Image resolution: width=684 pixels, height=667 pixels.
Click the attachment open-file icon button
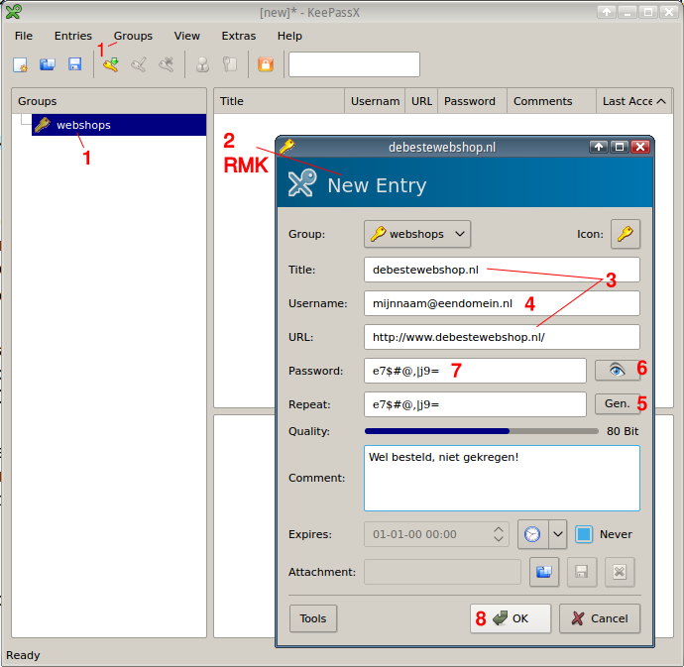tap(544, 572)
